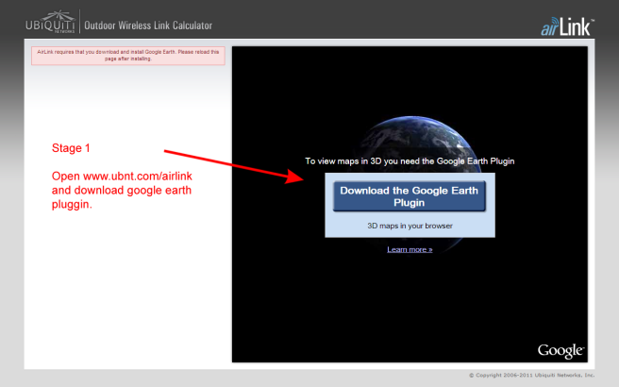Click the red AirLink install warning banner
The width and height of the screenshot is (619, 387).
(x=128, y=56)
